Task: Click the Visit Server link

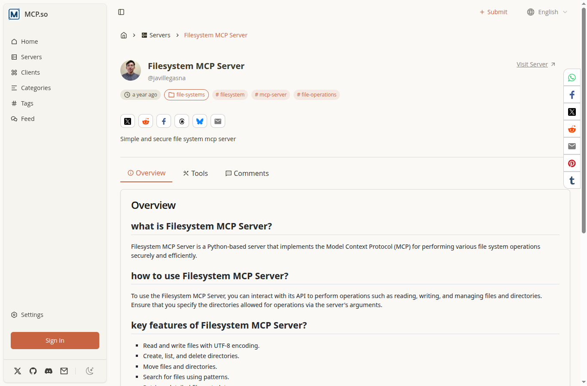Action: click(536, 64)
